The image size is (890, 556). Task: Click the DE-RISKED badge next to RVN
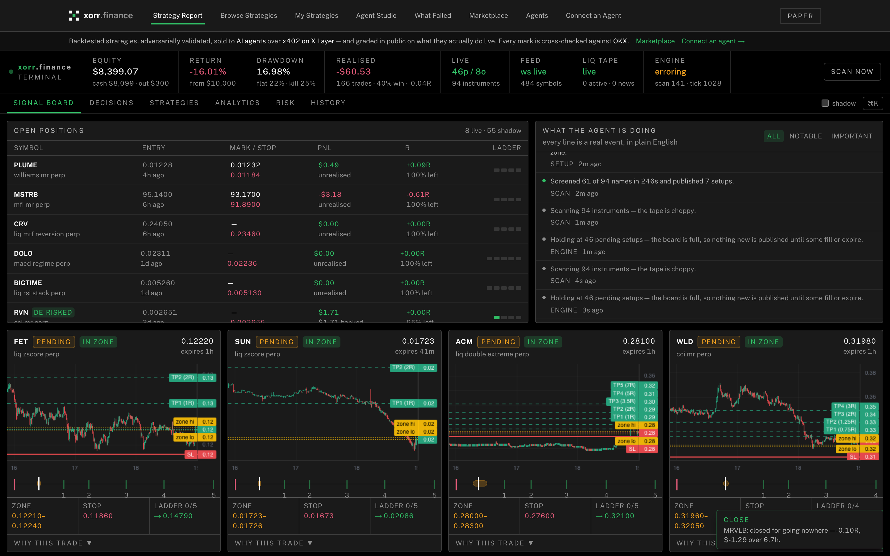(x=53, y=312)
